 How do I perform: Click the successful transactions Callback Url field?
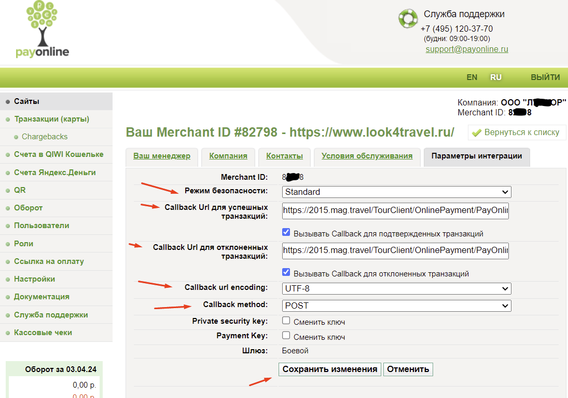[x=395, y=211]
